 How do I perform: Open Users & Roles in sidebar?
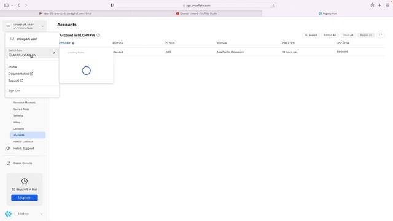coord(21,109)
